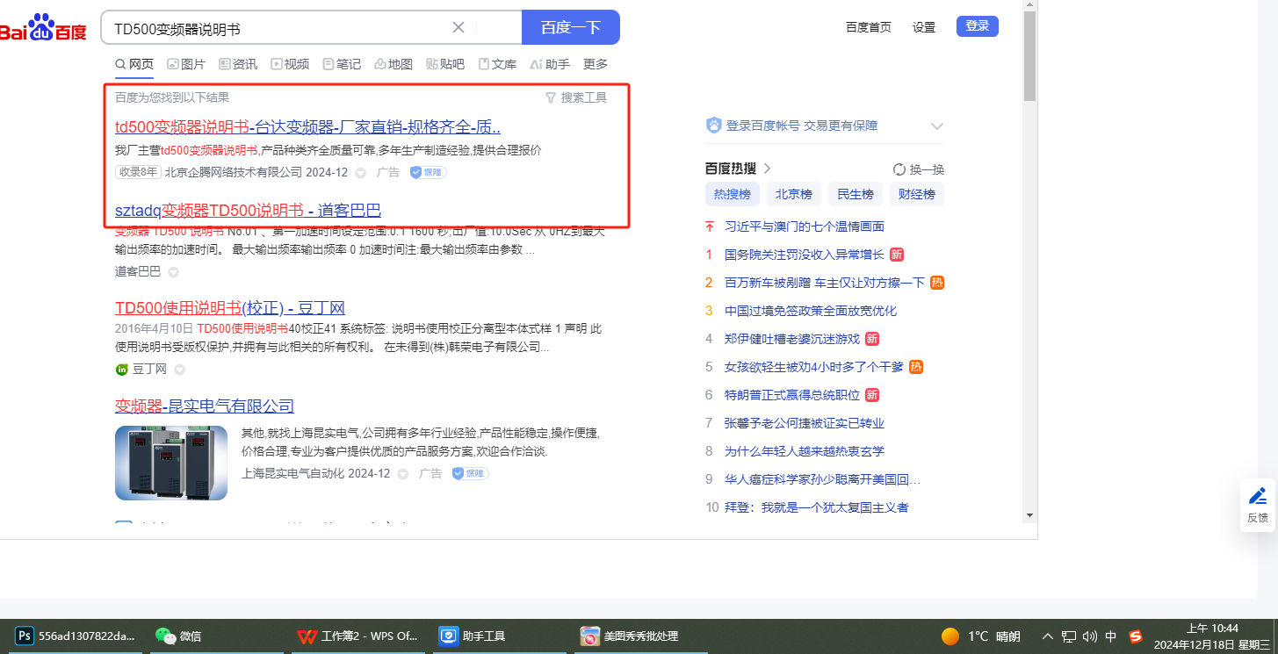Screen dimensions: 1278x654
Task: Click the 收录8年 badge
Action: [138, 172]
